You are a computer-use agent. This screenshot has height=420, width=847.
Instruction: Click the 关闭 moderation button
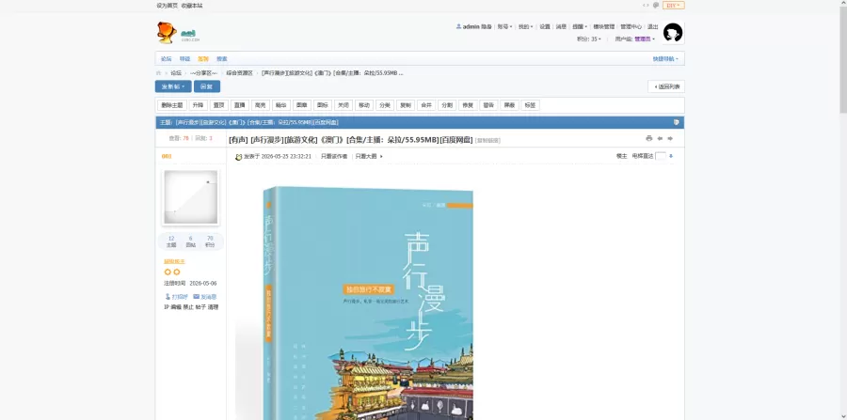tap(343, 105)
